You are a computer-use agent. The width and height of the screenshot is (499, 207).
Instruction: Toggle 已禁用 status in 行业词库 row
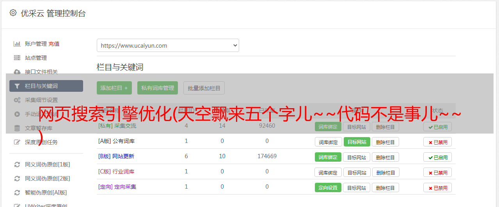click(x=438, y=172)
